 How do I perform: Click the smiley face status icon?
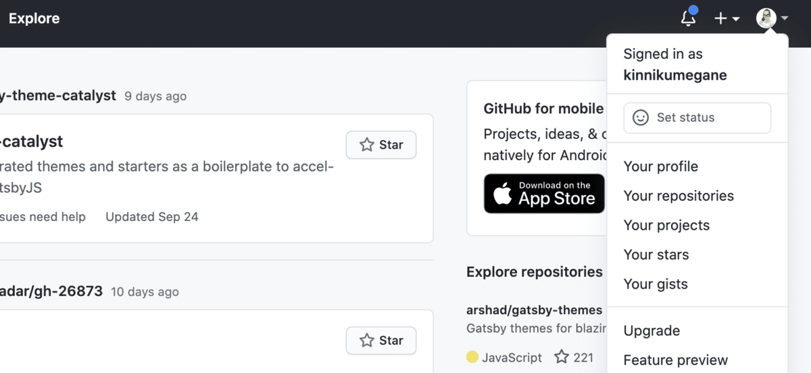[x=640, y=118]
